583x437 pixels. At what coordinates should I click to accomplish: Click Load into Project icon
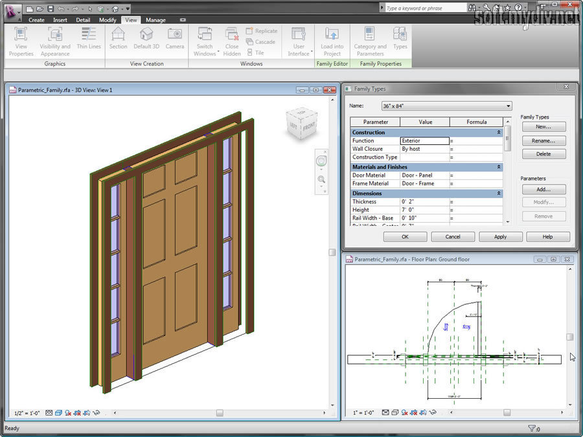[x=332, y=35]
